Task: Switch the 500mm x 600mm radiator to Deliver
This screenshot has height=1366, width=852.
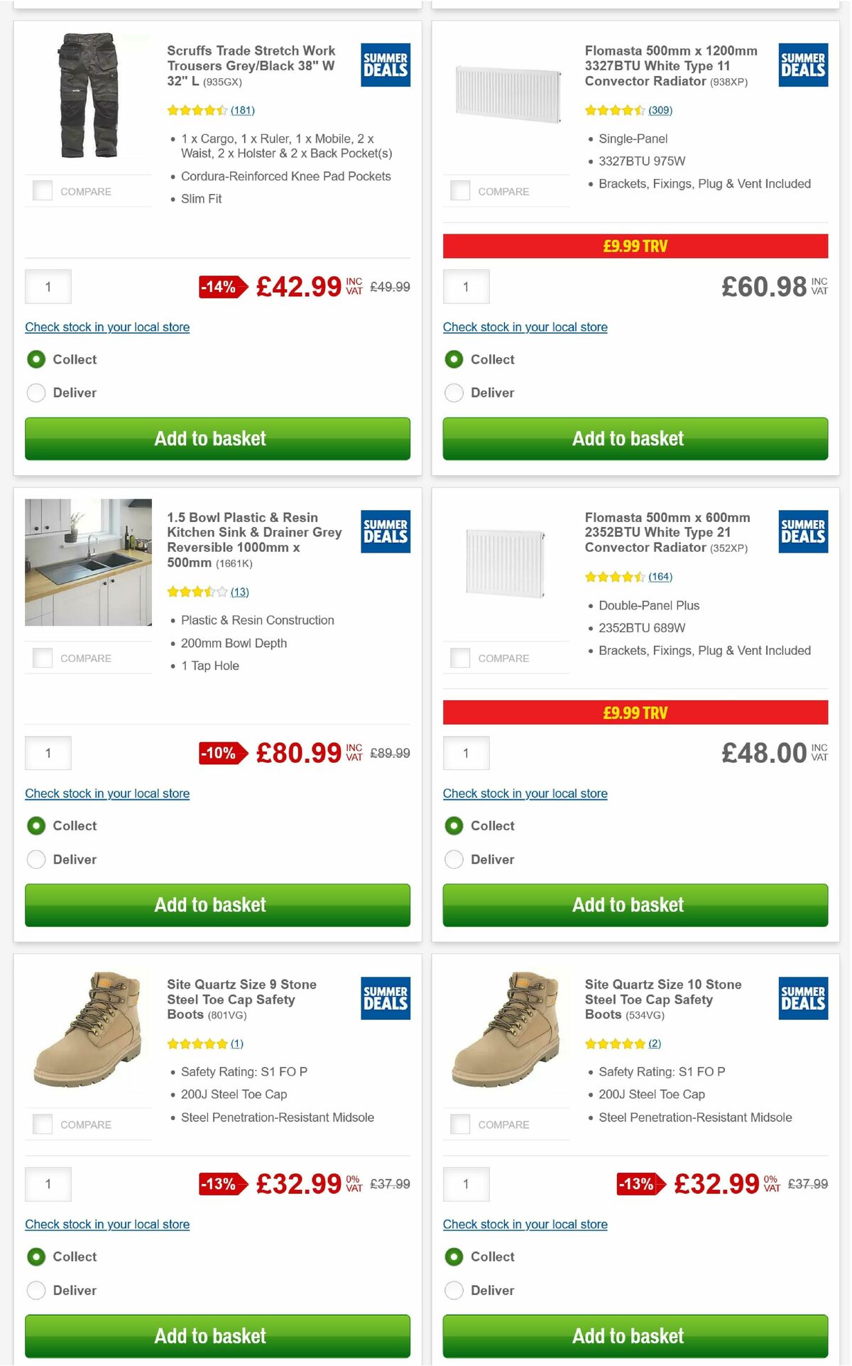Action: (454, 859)
